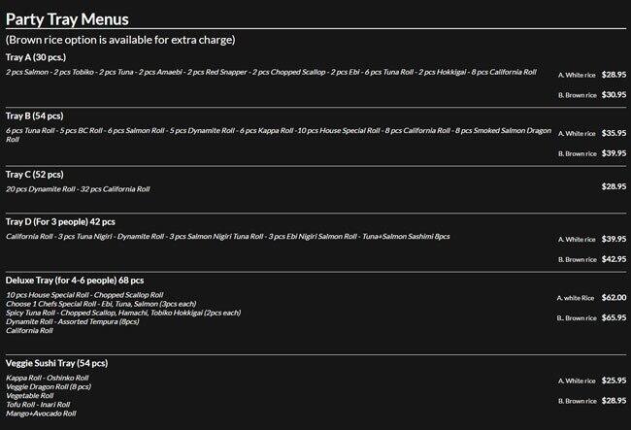Open the Veggie Sushi Tray (54 pcs) item
This screenshot has height=430, width=631.
click(x=56, y=363)
